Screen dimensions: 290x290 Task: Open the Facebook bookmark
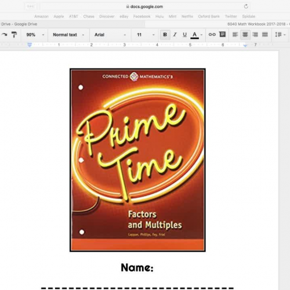point(142,16)
